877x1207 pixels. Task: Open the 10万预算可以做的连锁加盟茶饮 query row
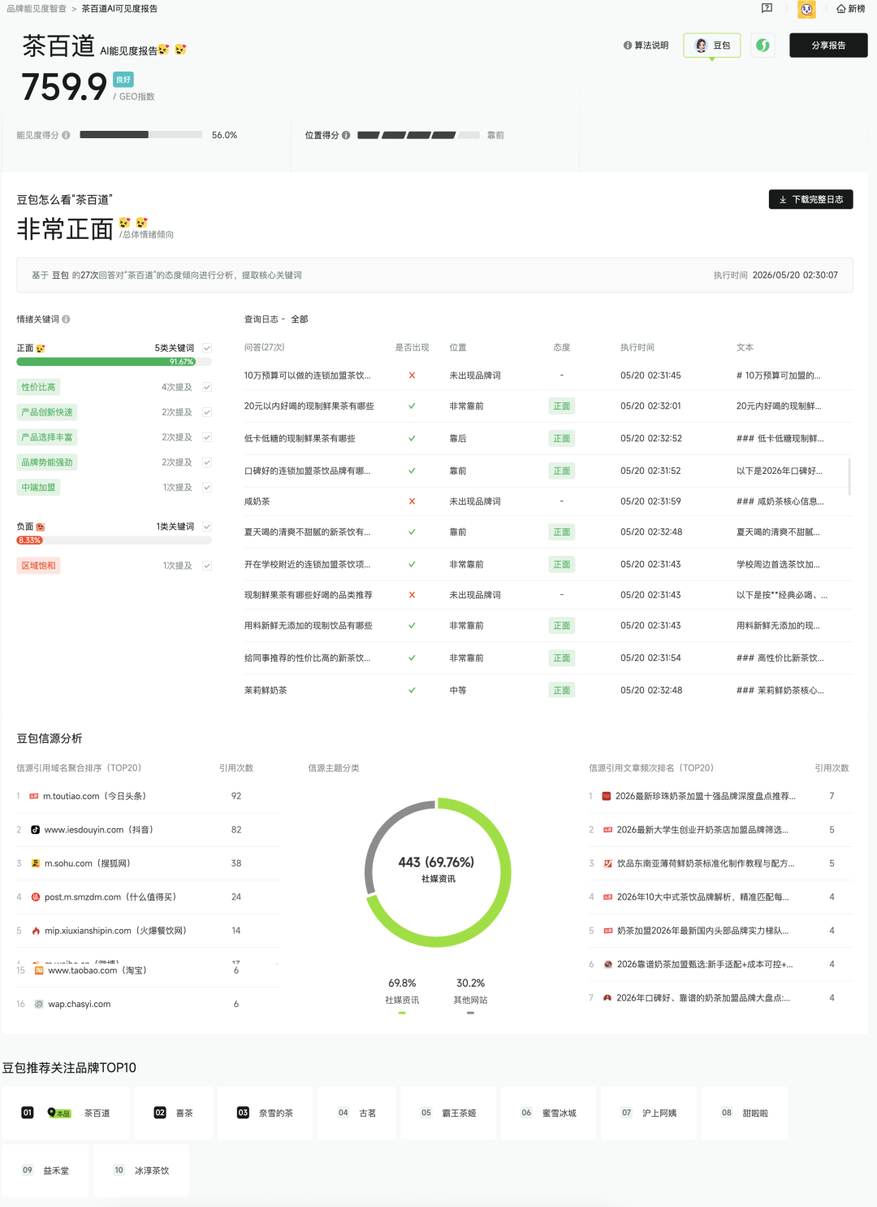click(548, 376)
